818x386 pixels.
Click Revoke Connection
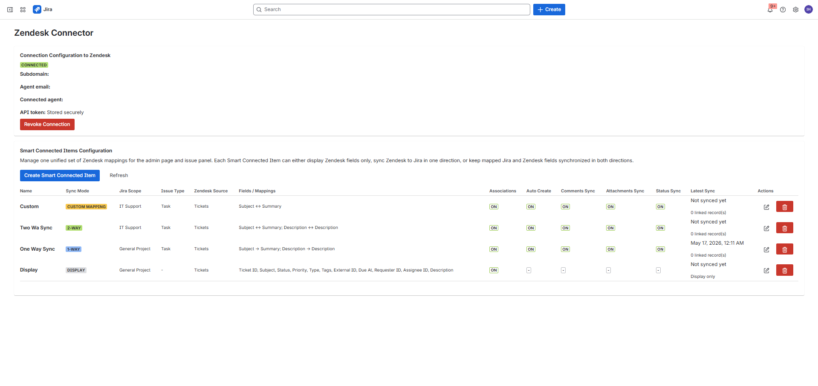47,124
